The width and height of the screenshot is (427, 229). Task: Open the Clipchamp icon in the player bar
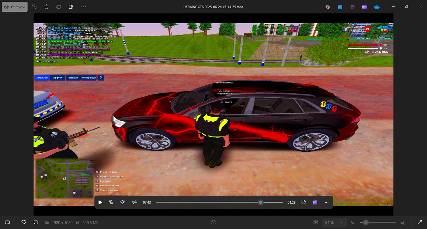coord(315,202)
